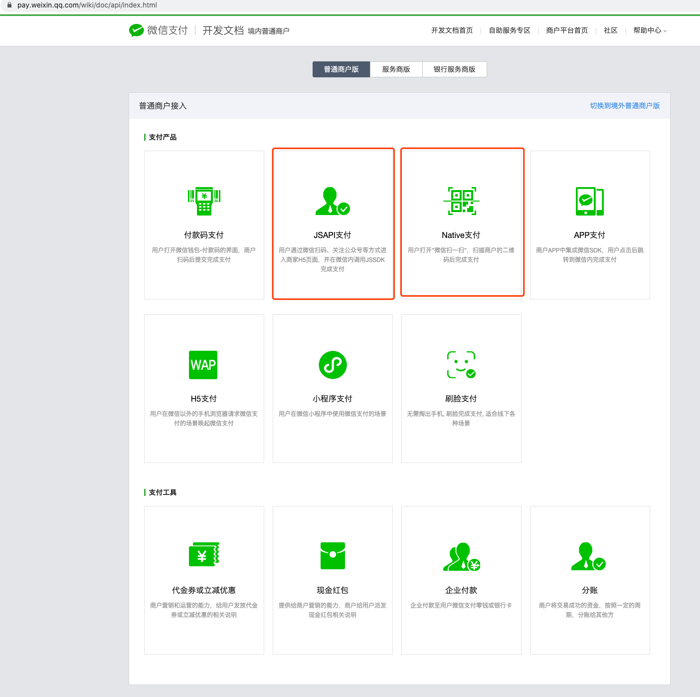This screenshot has width=700, height=697.
Task: Click the 开发文档 header title
Action: pyautogui.click(x=223, y=30)
